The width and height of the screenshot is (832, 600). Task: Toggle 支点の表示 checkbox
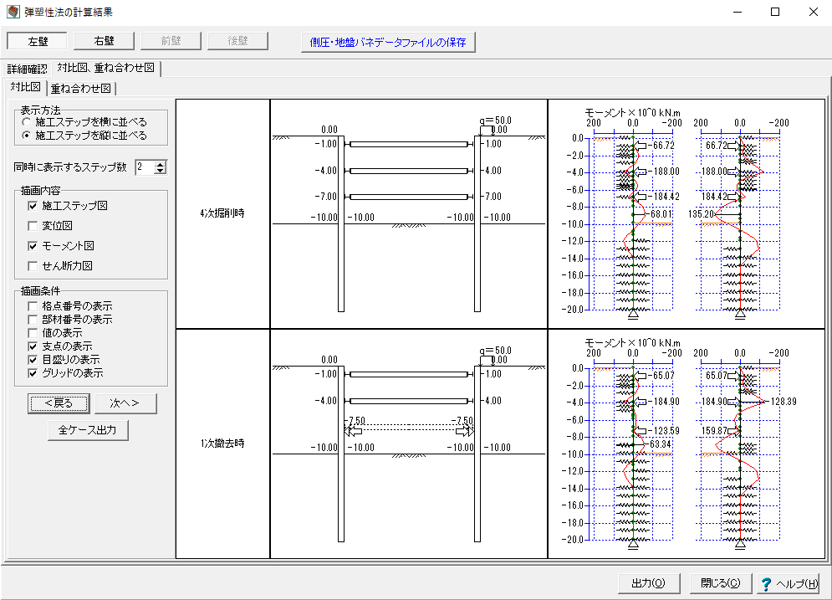33,346
